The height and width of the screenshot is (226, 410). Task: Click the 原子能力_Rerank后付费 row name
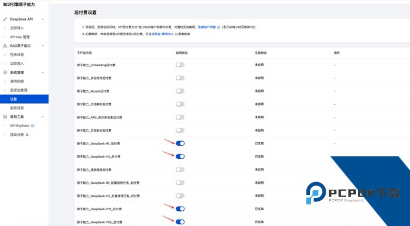point(93,91)
